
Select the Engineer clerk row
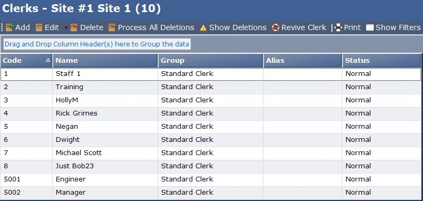(x=210, y=180)
